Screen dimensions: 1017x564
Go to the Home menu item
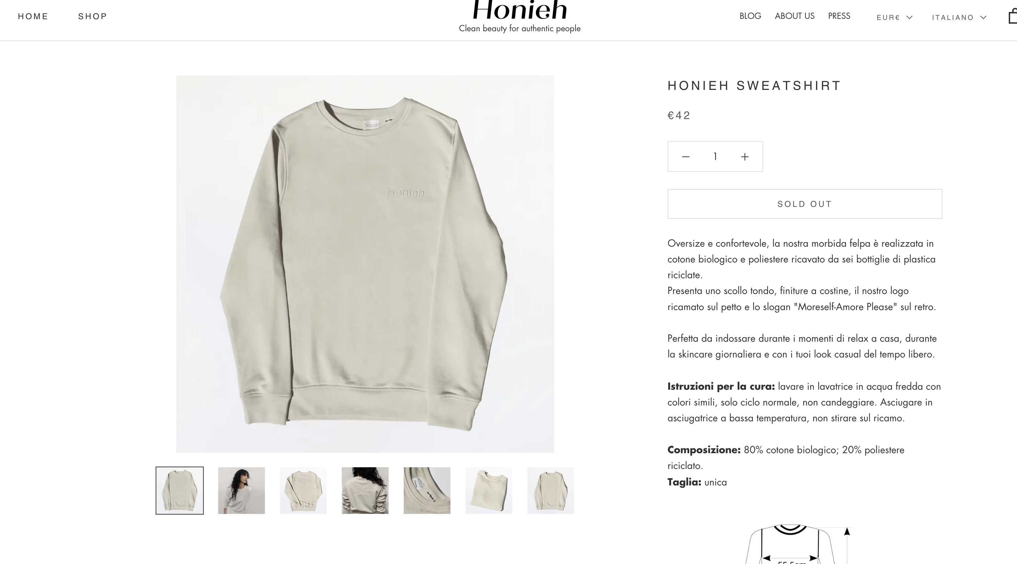(x=33, y=16)
